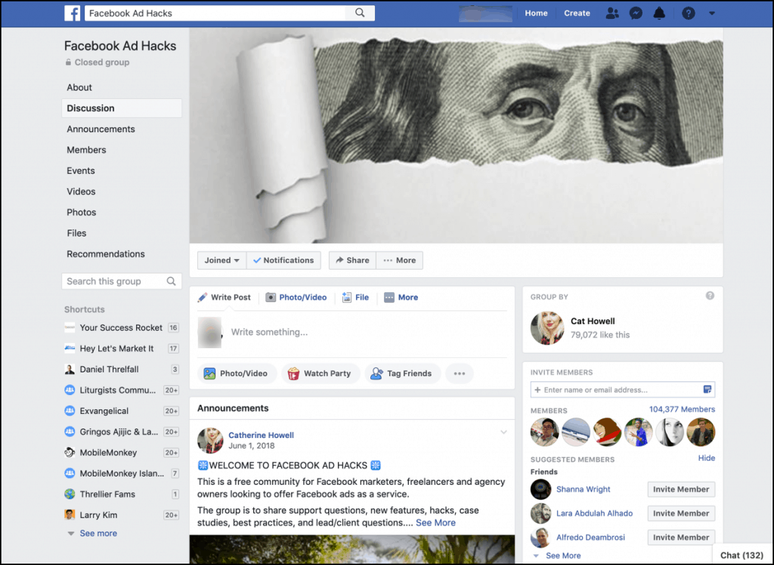Focus the Search this group field

(122, 281)
